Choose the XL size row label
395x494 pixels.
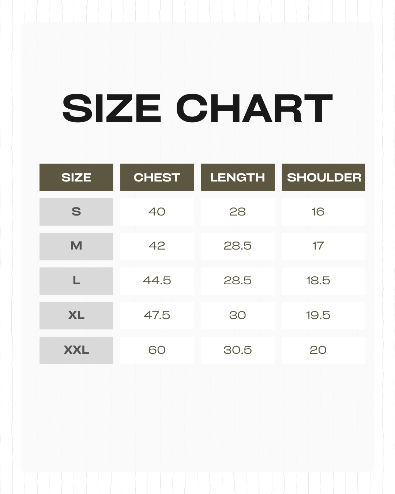point(76,315)
